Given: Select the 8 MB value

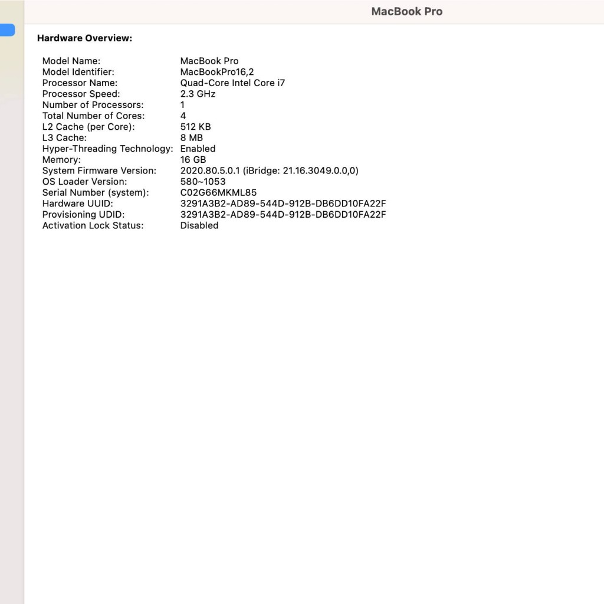Looking at the screenshot, I should tap(192, 138).
